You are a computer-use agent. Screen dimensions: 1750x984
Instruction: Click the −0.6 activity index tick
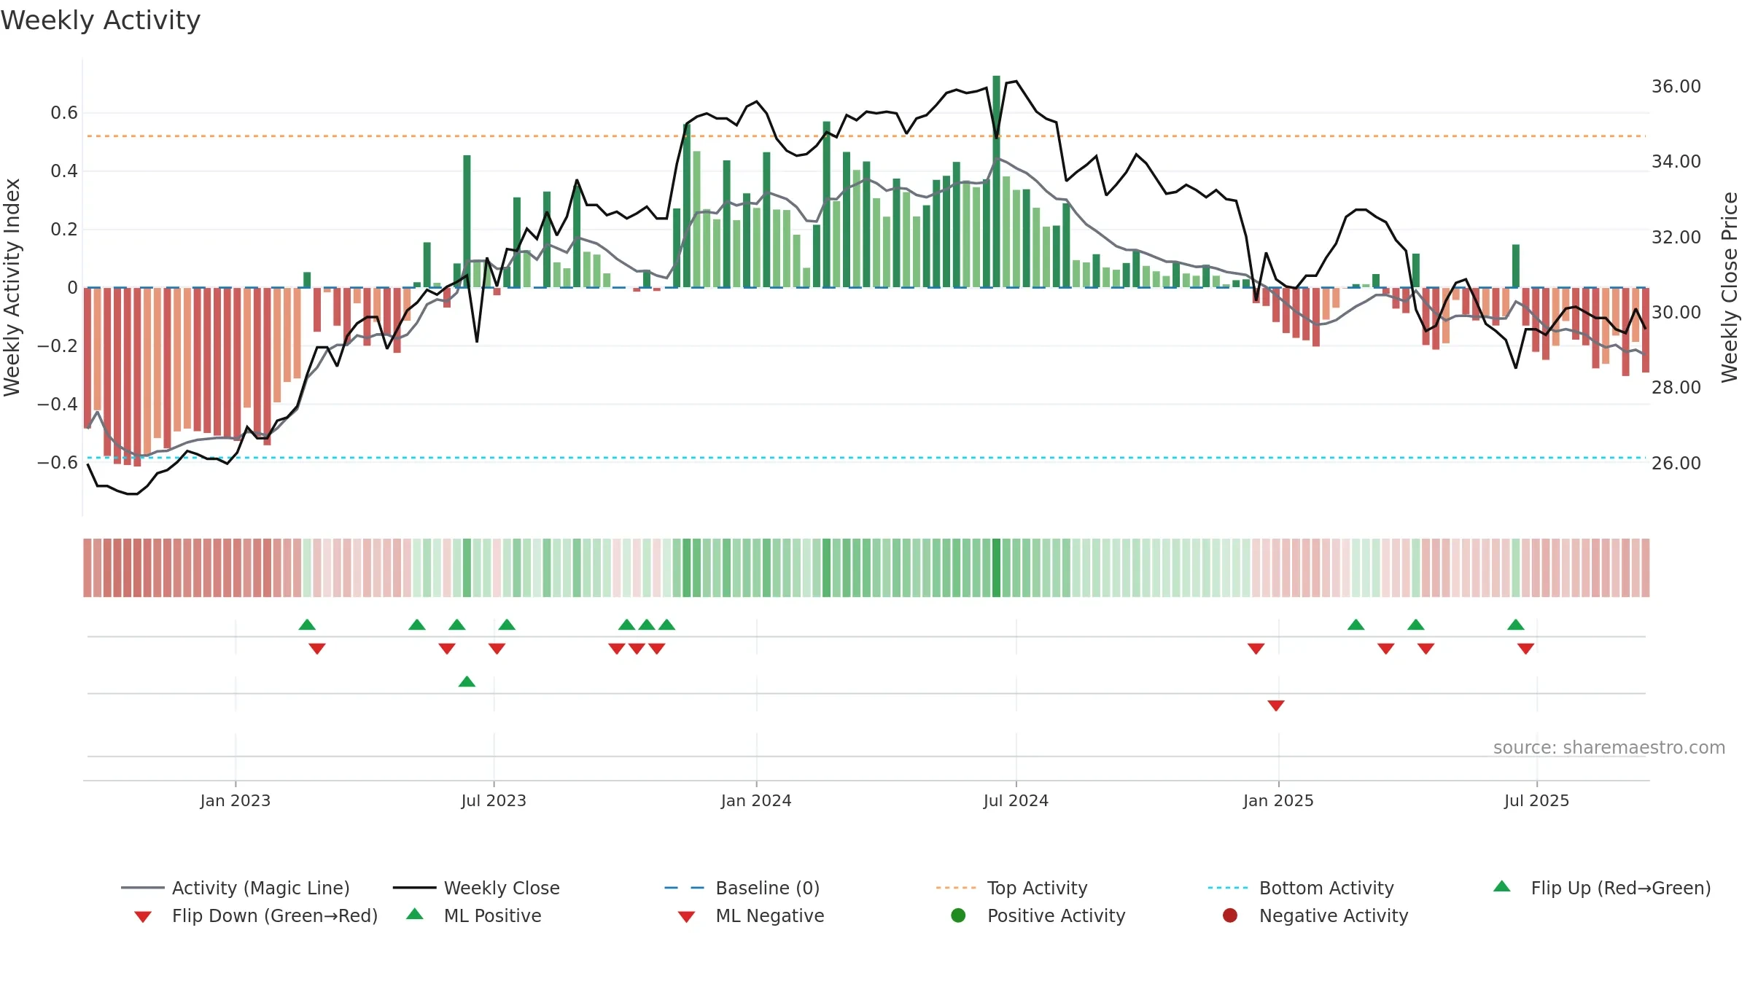57,462
